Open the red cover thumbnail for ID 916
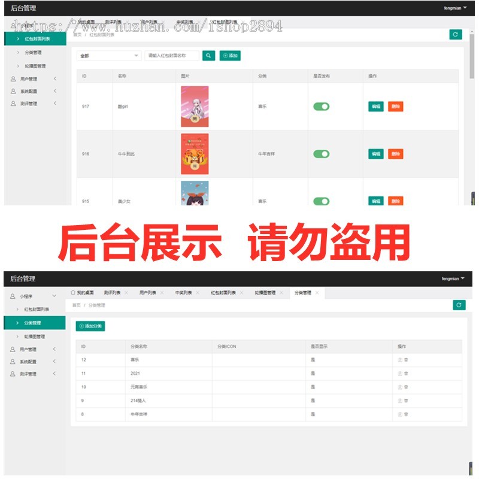 coord(195,154)
